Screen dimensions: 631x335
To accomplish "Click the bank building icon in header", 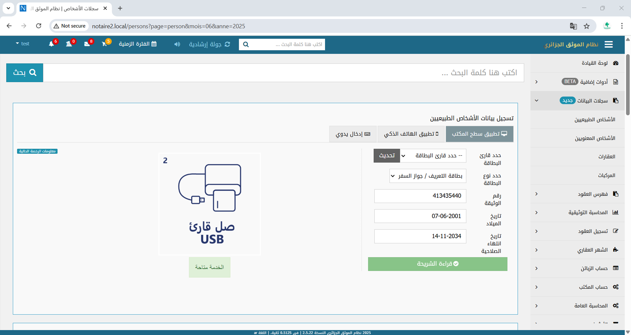I will [x=69, y=44].
